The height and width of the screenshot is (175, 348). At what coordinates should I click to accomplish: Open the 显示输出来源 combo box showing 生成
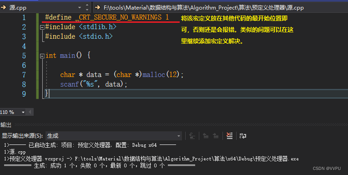tap(113, 136)
